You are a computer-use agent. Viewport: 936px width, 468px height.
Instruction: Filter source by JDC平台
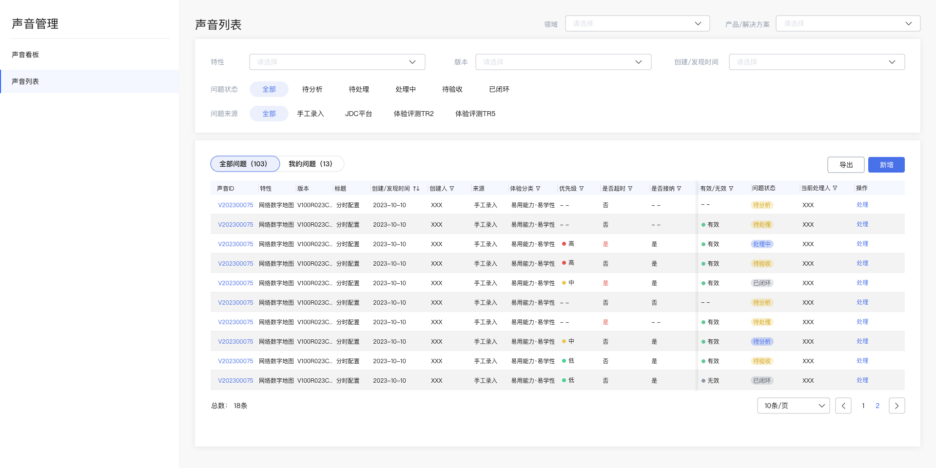click(359, 114)
